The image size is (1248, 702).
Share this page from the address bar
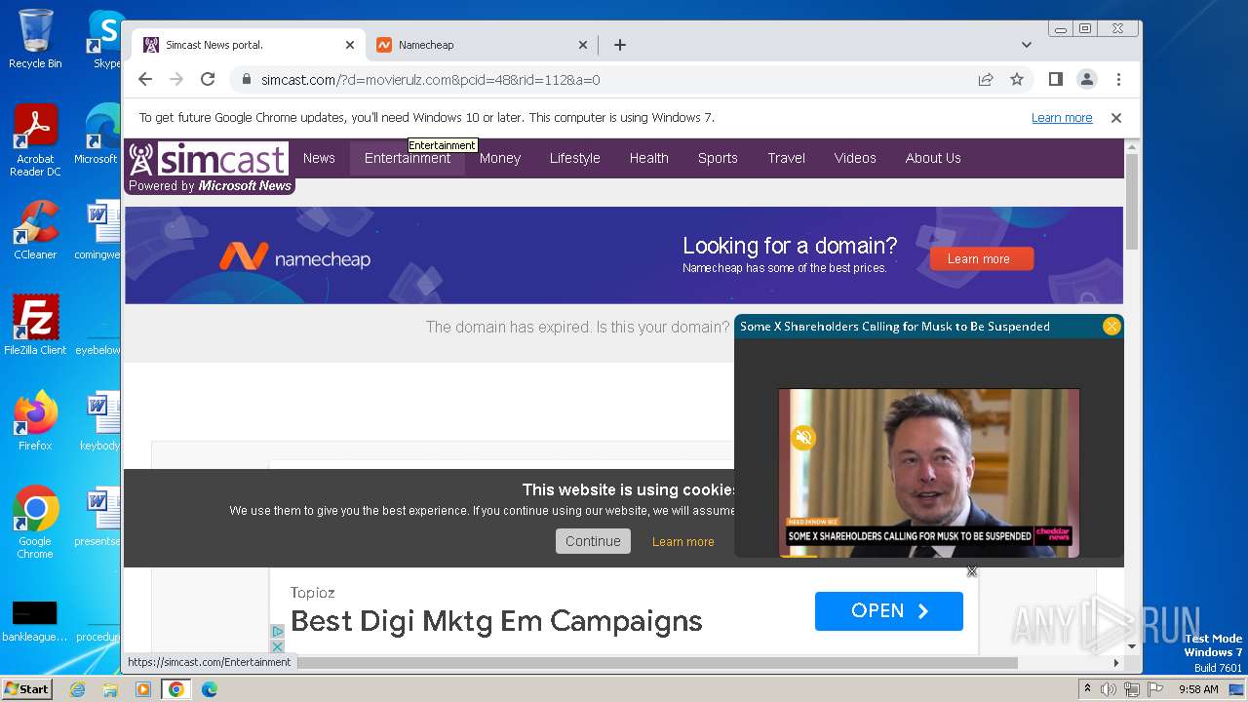[x=986, y=79]
